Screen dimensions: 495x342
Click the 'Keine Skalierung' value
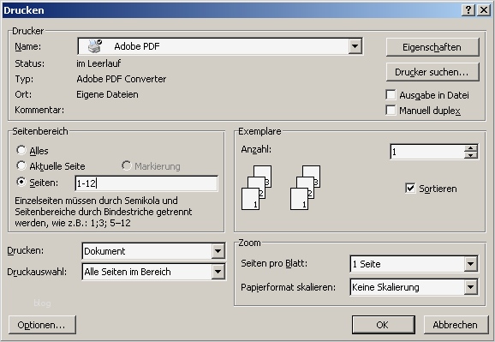385,287
